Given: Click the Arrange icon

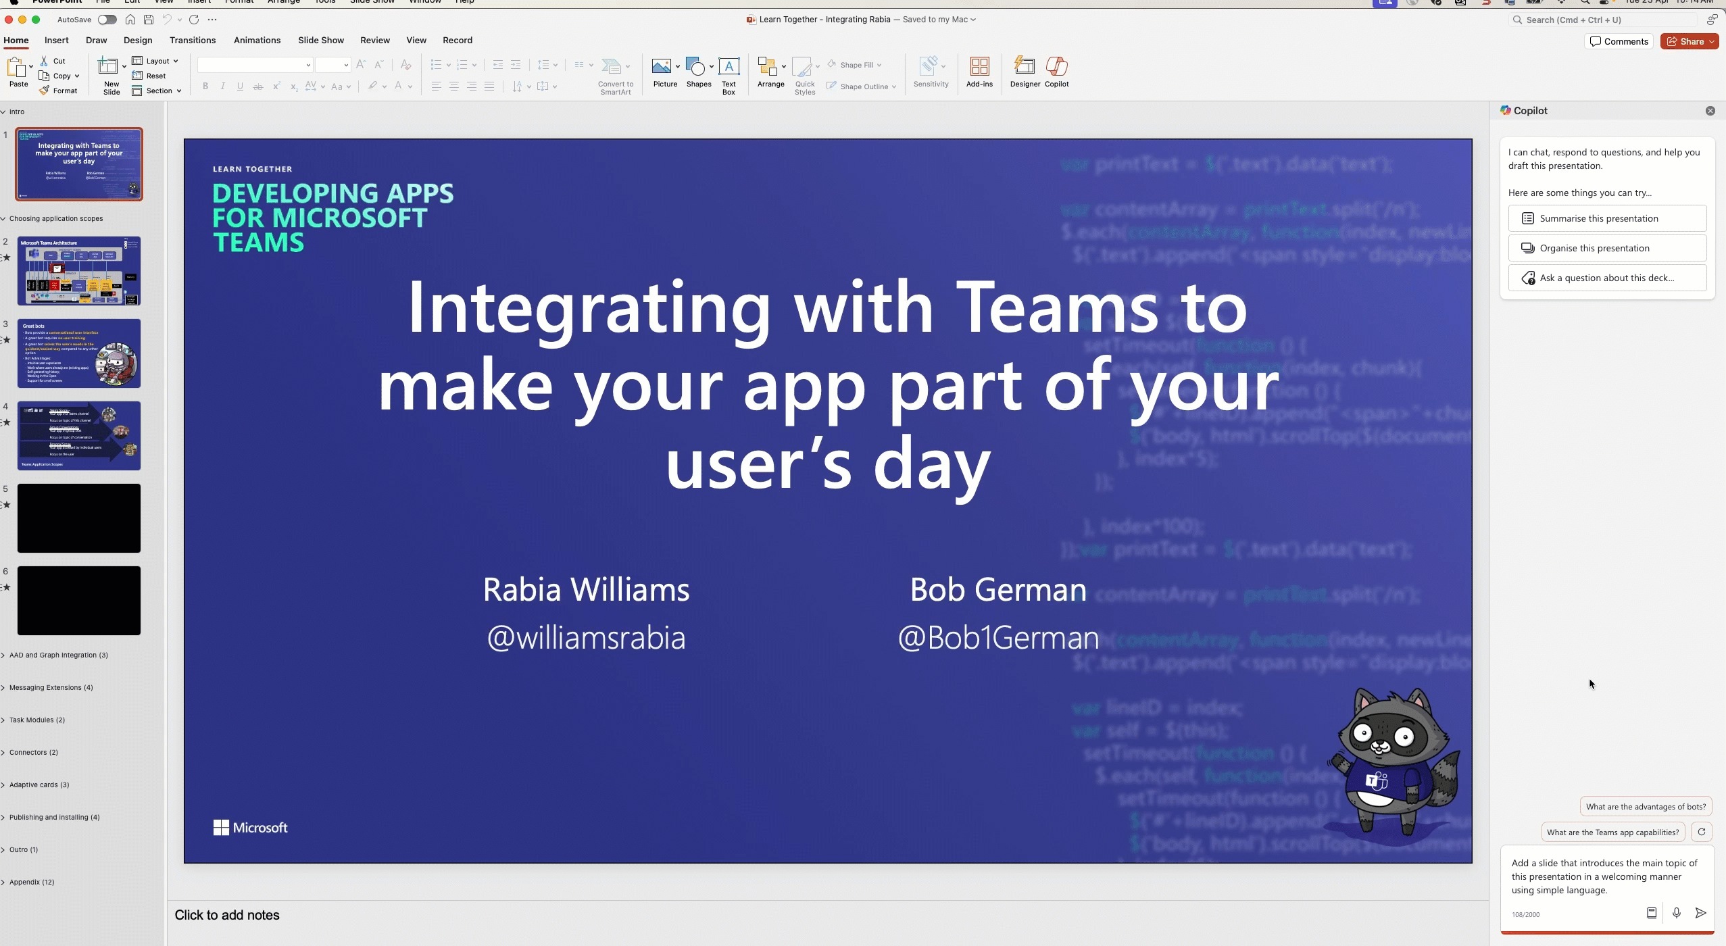Looking at the screenshot, I should click(x=767, y=66).
